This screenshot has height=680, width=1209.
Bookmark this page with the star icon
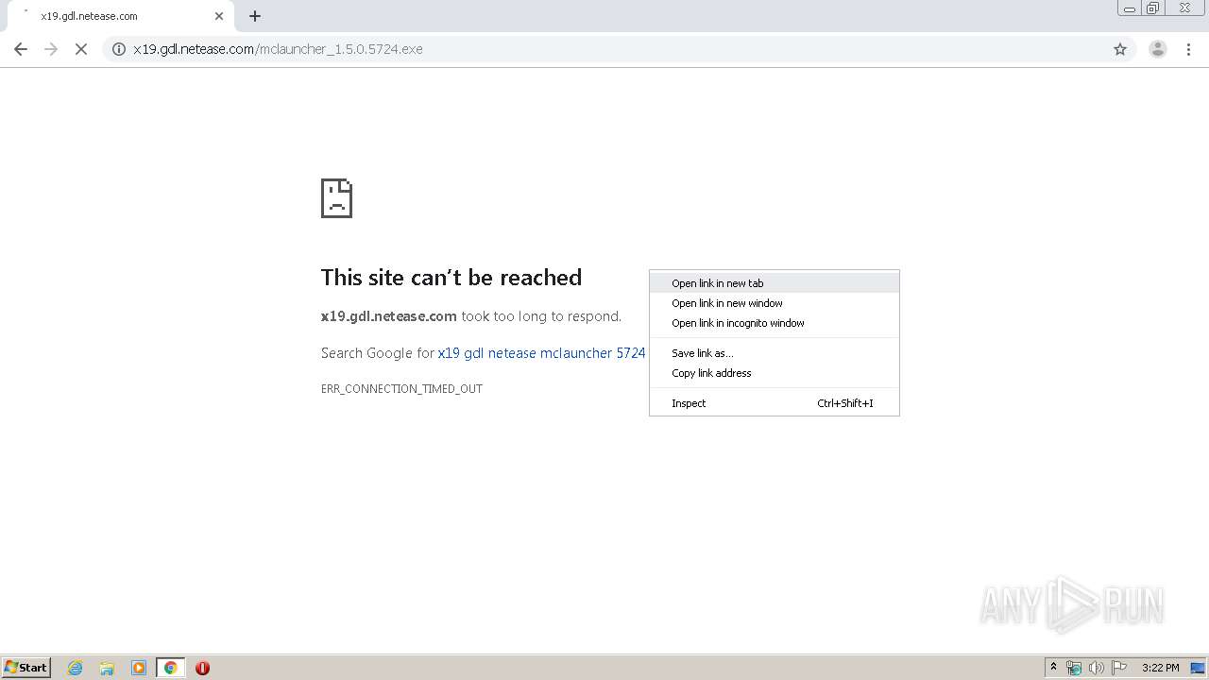pos(1120,49)
